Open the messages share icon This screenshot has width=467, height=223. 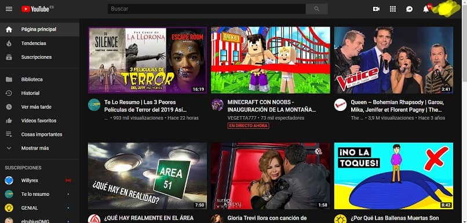point(410,9)
